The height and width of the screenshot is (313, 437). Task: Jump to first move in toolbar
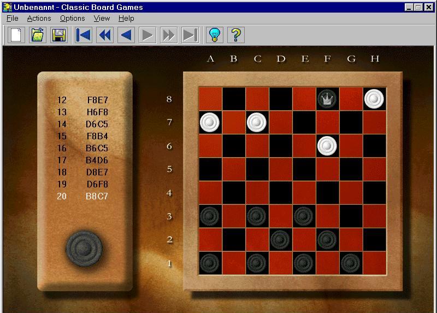pyautogui.click(x=84, y=35)
